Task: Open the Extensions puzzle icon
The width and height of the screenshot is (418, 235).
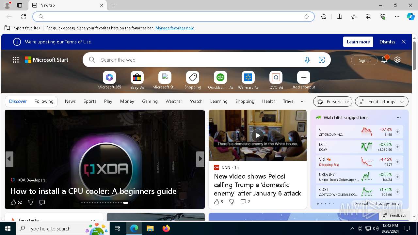Action: click(324, 17)
